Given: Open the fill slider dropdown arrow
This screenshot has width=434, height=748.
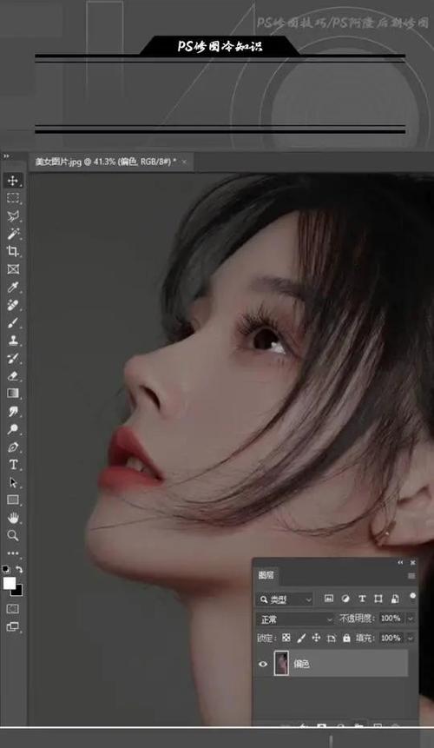Looking at the screenshot, I should pos(411,638).
